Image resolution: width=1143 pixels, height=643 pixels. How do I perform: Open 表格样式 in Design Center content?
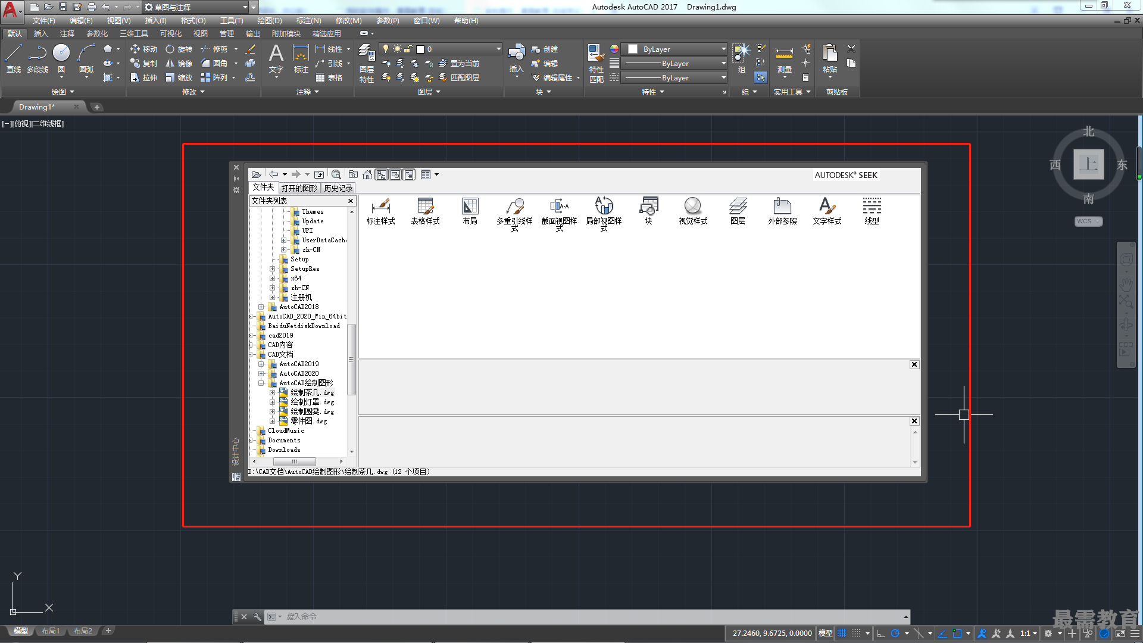(425, 211)
